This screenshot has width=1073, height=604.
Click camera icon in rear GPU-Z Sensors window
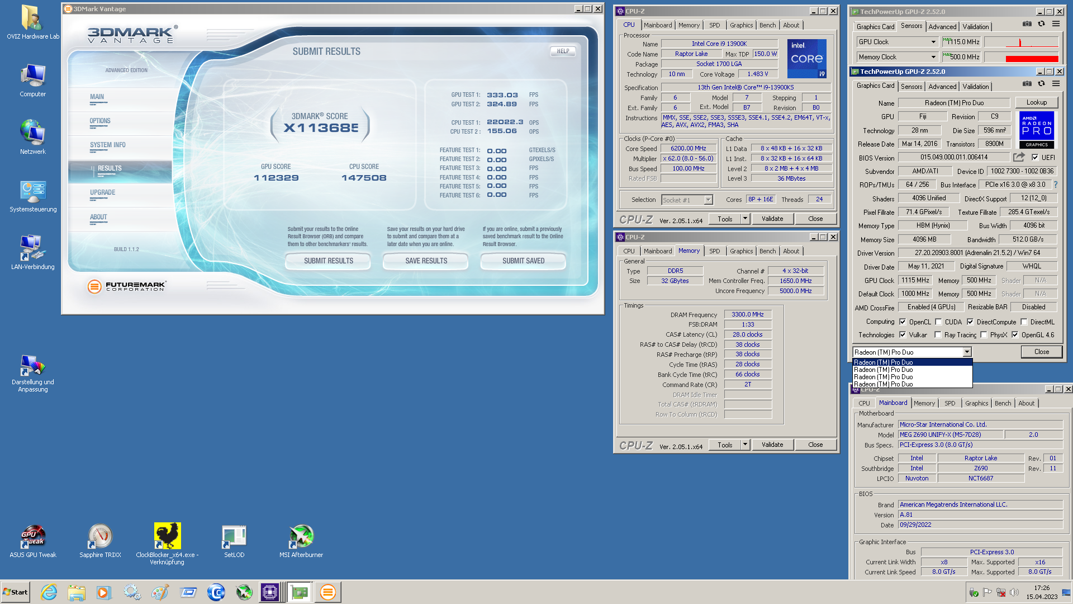(x=1027, y=23)
